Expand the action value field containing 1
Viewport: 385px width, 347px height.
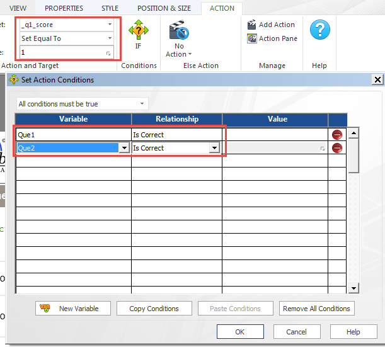(108, 54)
